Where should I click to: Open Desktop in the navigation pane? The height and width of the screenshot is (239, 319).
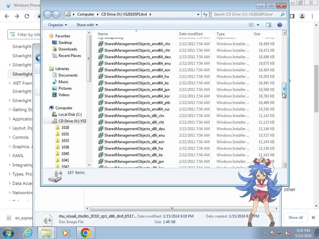[65, 42]
